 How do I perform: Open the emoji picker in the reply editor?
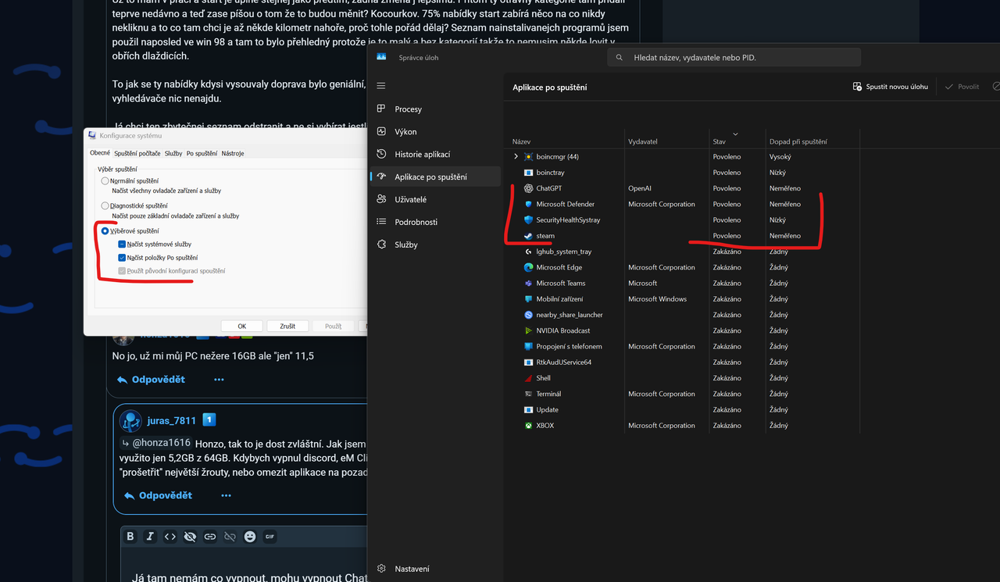coord(250,537)
